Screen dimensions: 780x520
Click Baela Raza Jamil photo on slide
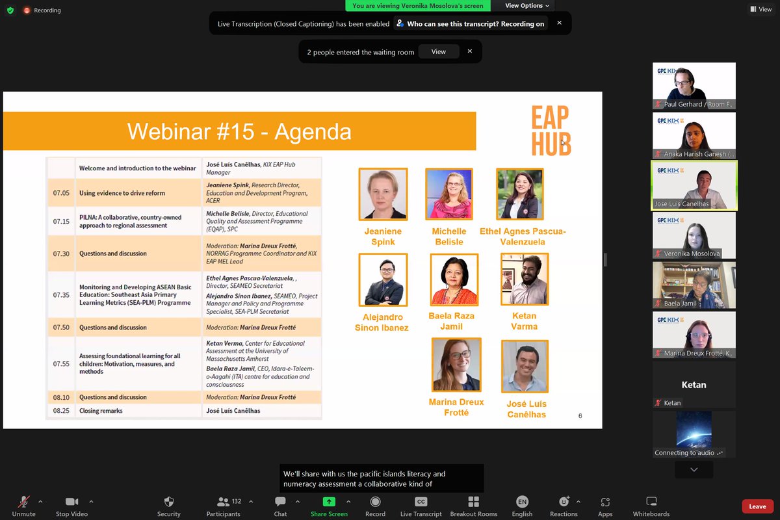point(454,279)
